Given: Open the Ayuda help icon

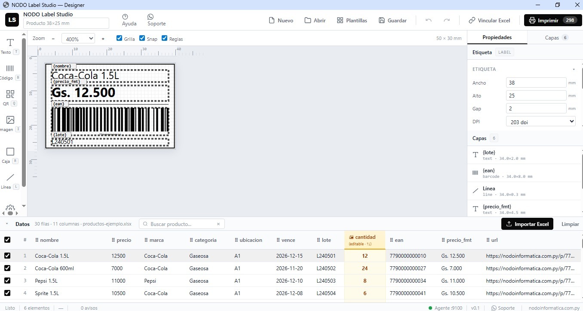Looking at the screenshot, I should [129, 20].
